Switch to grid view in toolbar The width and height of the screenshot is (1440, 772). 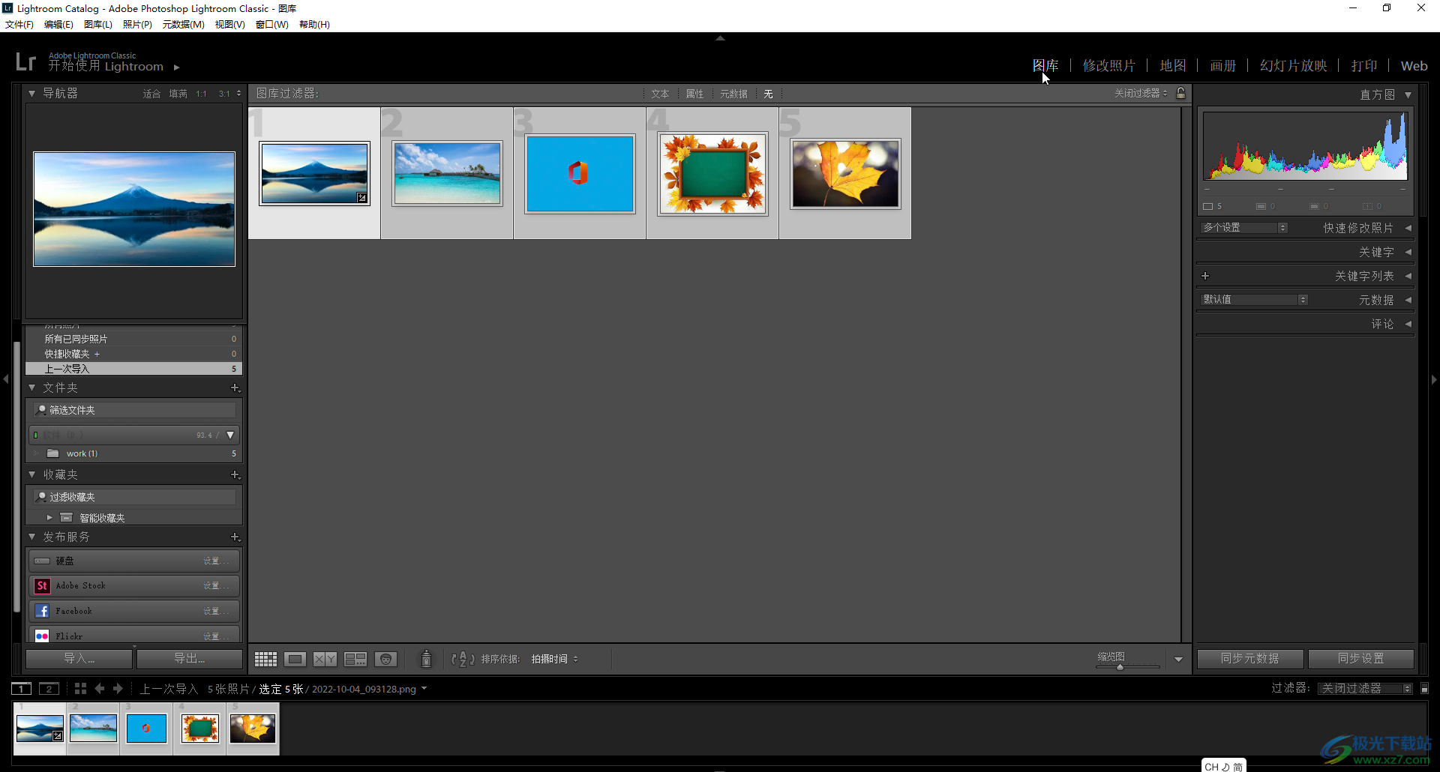tap(265, 659)
